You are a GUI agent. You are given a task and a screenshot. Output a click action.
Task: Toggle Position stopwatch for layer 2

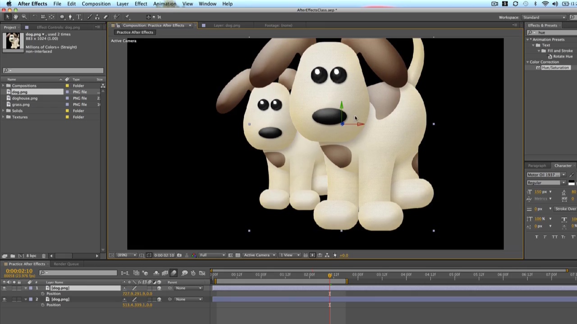click(x=43, y=305)
